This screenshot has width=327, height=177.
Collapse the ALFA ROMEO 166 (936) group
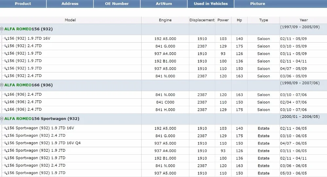[x=2, y=85]
